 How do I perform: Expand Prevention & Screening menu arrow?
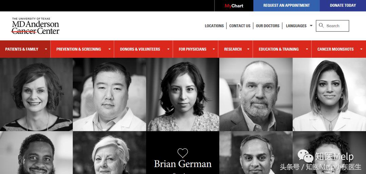[x=109, y=49]
